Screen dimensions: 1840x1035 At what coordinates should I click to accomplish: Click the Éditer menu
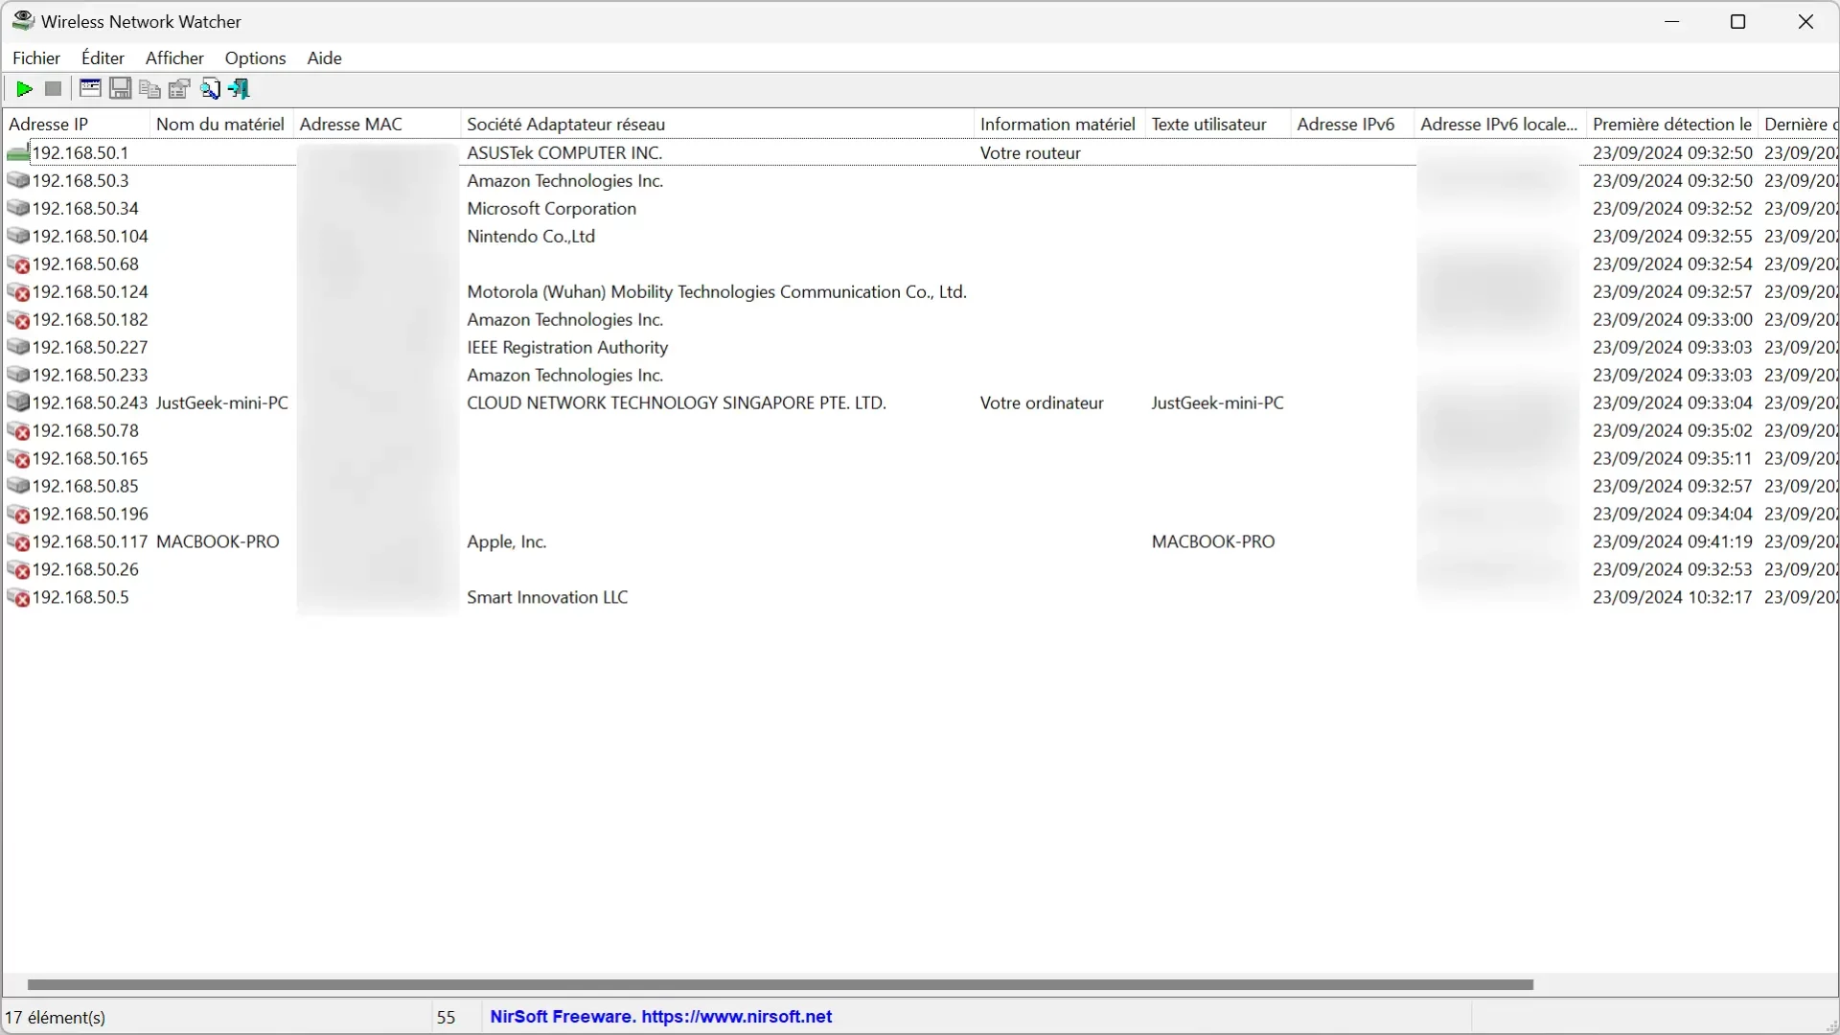(x=103, y=57)
